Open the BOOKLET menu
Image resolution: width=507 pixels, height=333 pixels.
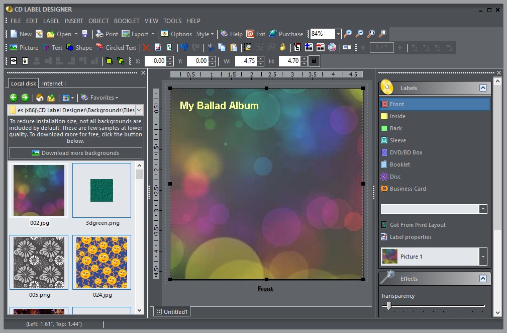127,21
